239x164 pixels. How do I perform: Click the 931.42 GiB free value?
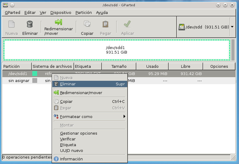pyautogui.click(x=191, y=74)
